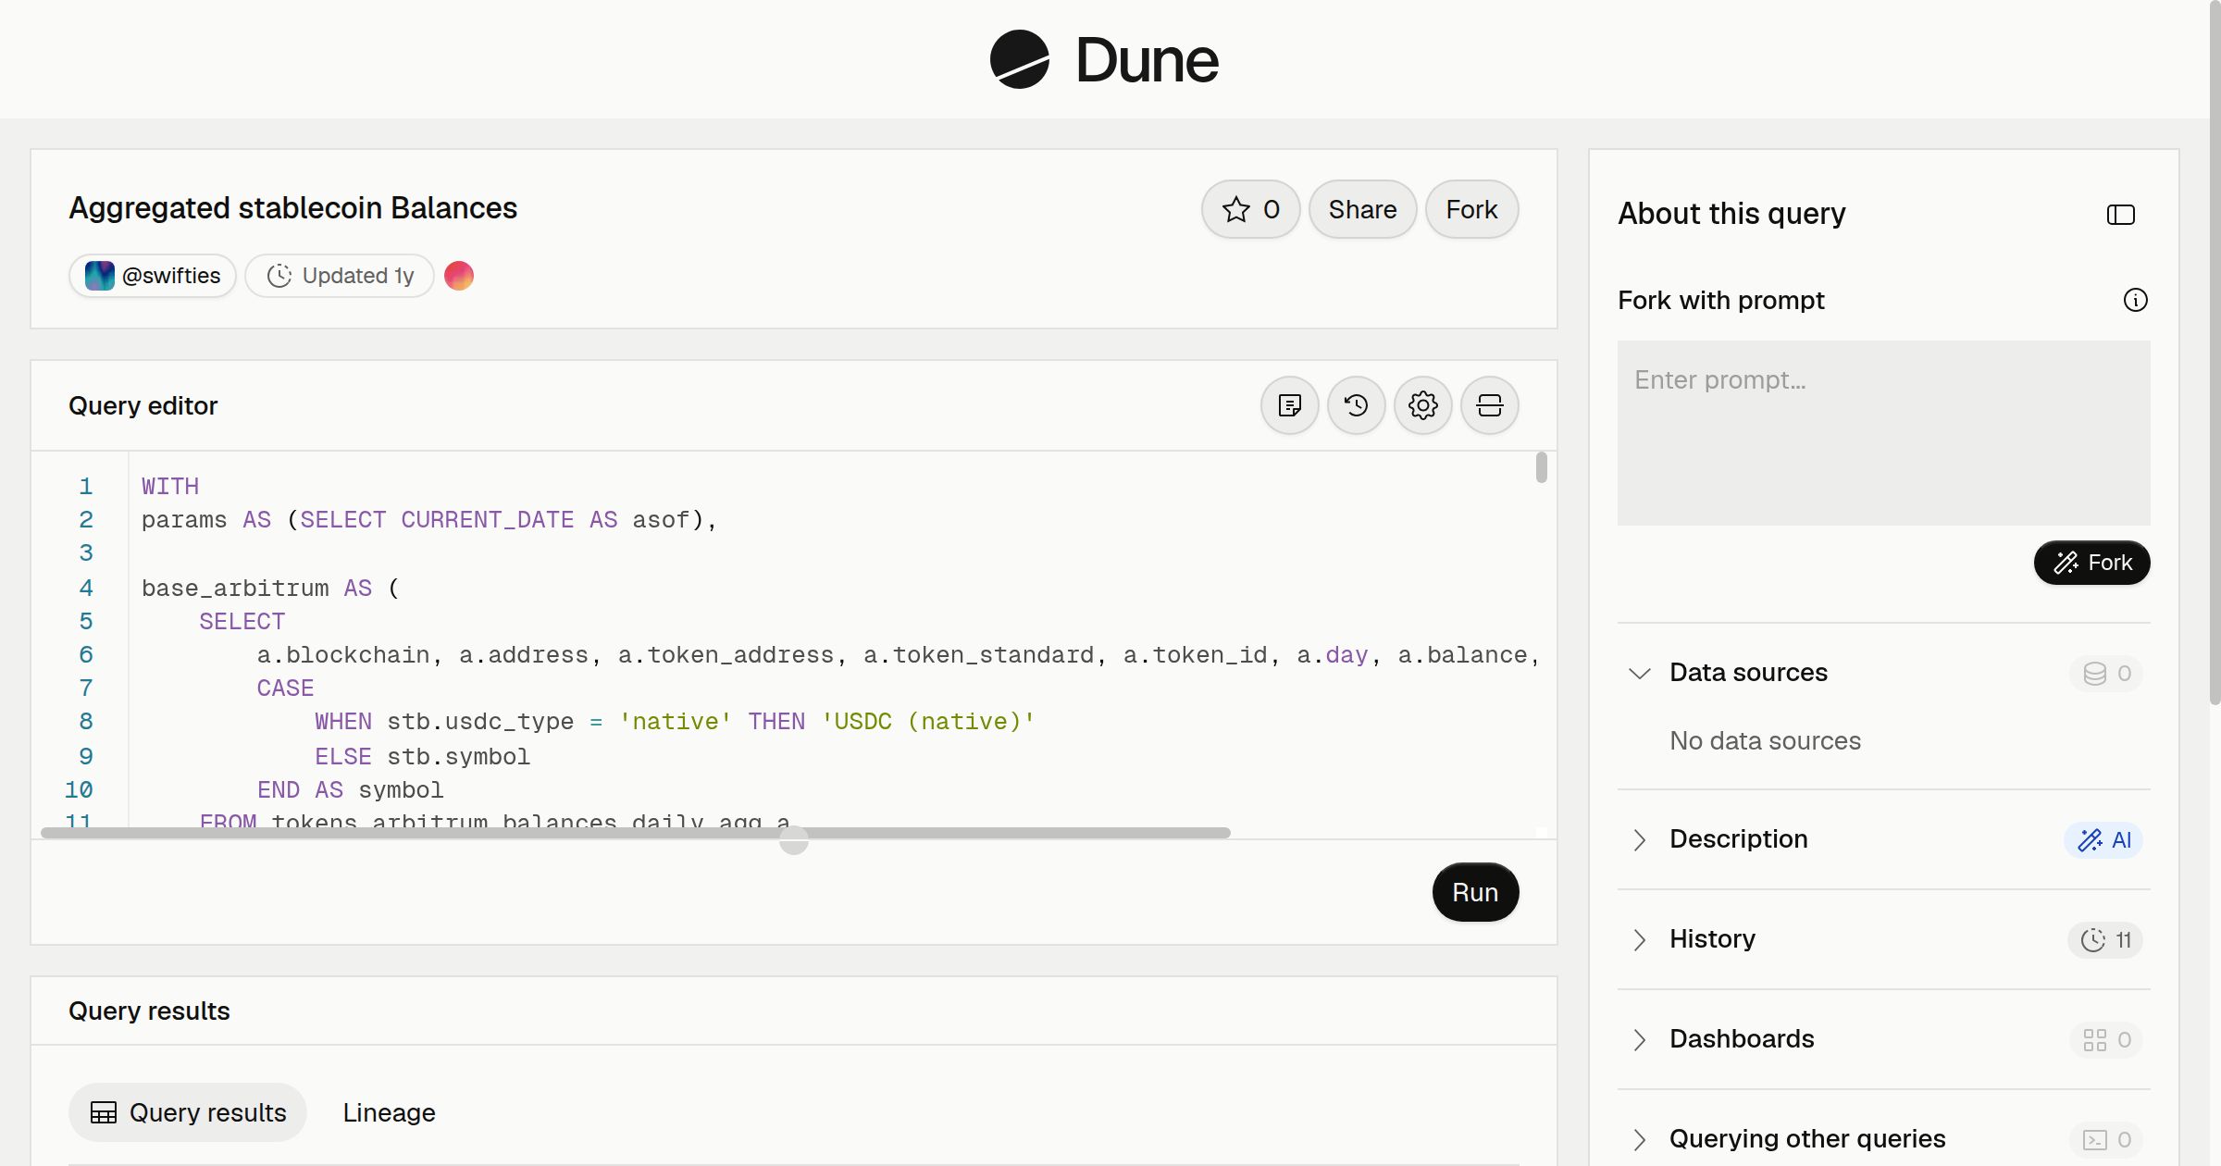
Task: Click the page vertical scrollbar
Action: pos(2215,352)
